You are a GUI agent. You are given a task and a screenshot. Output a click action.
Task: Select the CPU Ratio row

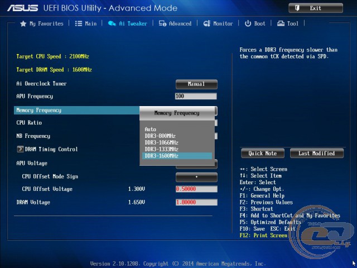[29, 123]
